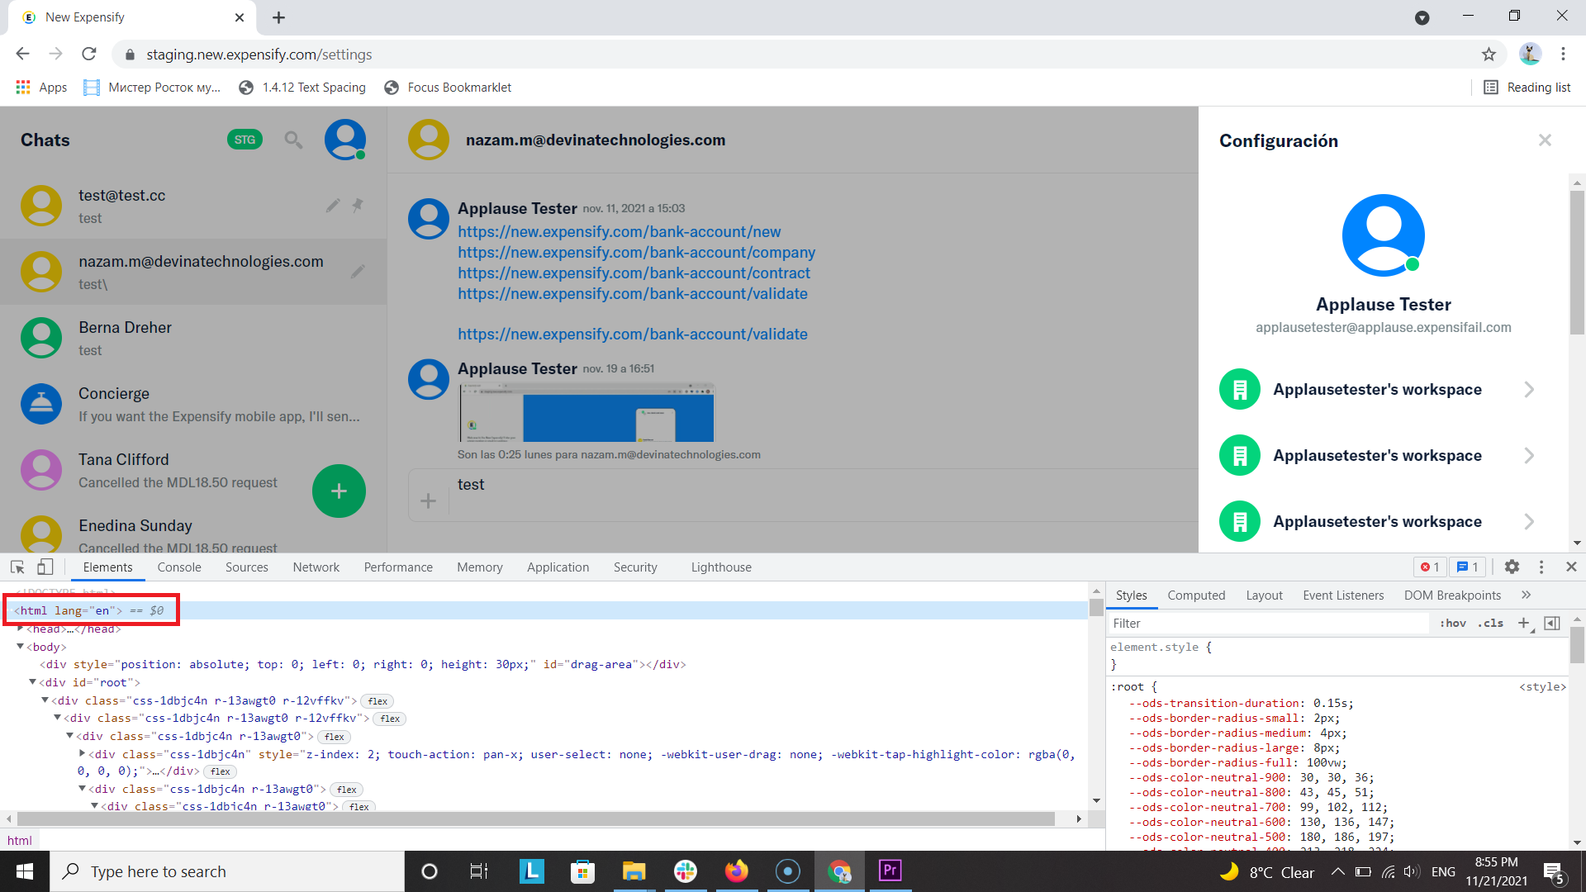
Task: Activate DevTools inspect element picker
Action: pyautogui.click(x=17, y=567)
